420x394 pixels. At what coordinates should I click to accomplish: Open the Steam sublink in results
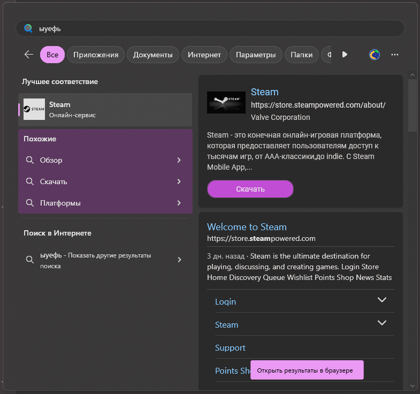click(x=227, y=324)
